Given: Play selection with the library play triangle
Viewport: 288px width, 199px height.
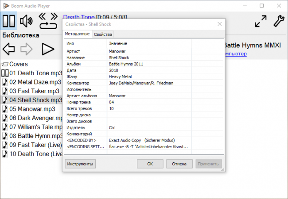Looking at the screenshot, I should [48, 49].
